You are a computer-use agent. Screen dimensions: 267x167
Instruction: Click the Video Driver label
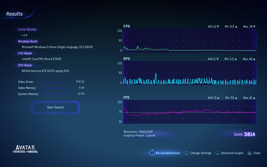pyautogui.click(x=26, y=82)
